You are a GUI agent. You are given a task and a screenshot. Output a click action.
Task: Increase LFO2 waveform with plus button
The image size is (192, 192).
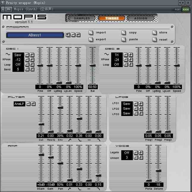tap(141, 109)
